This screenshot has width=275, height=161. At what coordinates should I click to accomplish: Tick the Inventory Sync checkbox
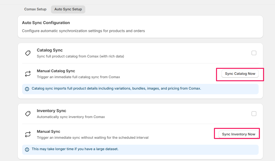pos(254,114)
